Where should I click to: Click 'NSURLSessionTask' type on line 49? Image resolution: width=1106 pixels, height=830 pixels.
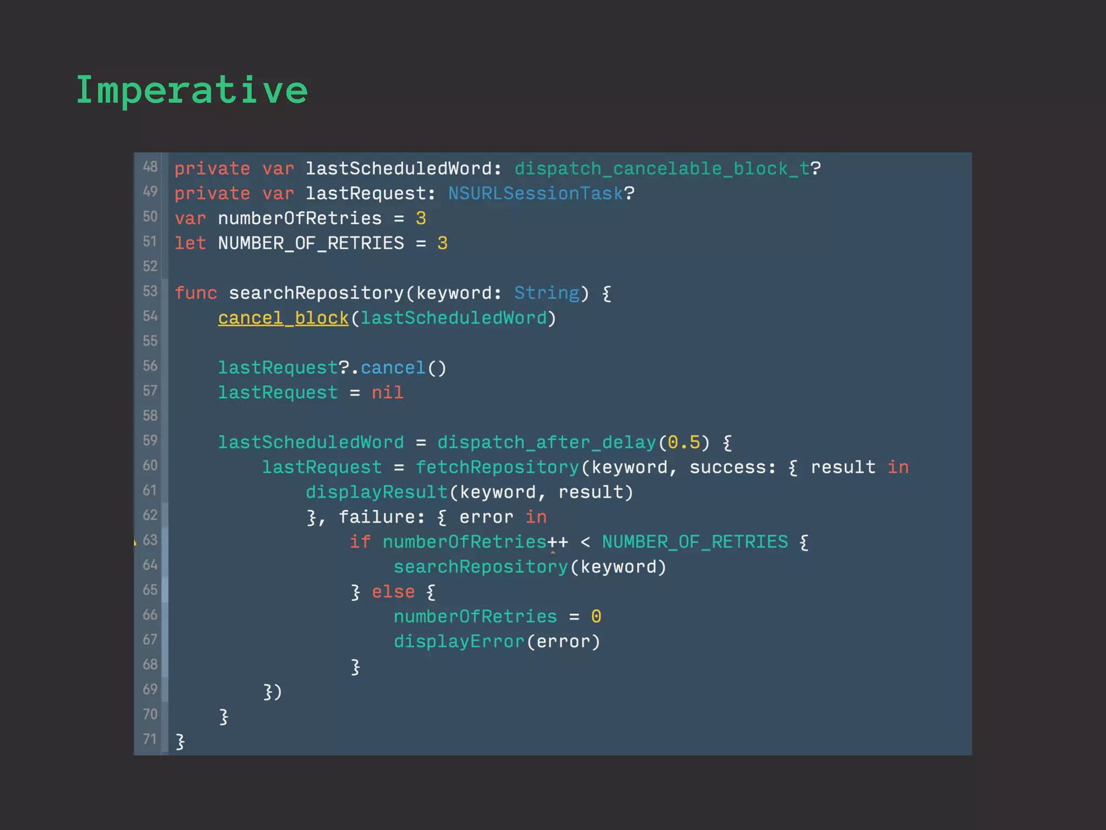pyautogui.click(x=536, y=193)
